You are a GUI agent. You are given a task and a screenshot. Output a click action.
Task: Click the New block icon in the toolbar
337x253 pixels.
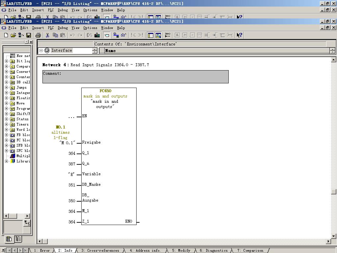click(6, 35)
